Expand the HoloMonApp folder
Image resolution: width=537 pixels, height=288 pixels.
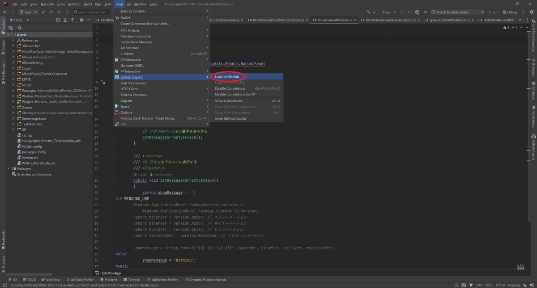coord(13,51)
